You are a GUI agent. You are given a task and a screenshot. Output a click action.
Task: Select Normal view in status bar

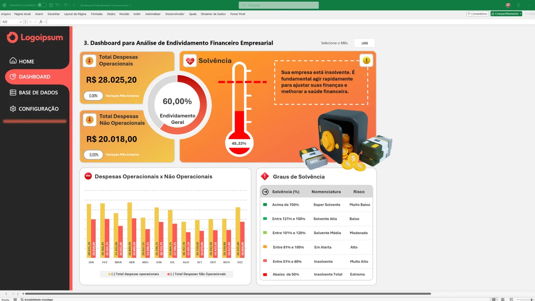pyautogui.click(x=494, y=299)
